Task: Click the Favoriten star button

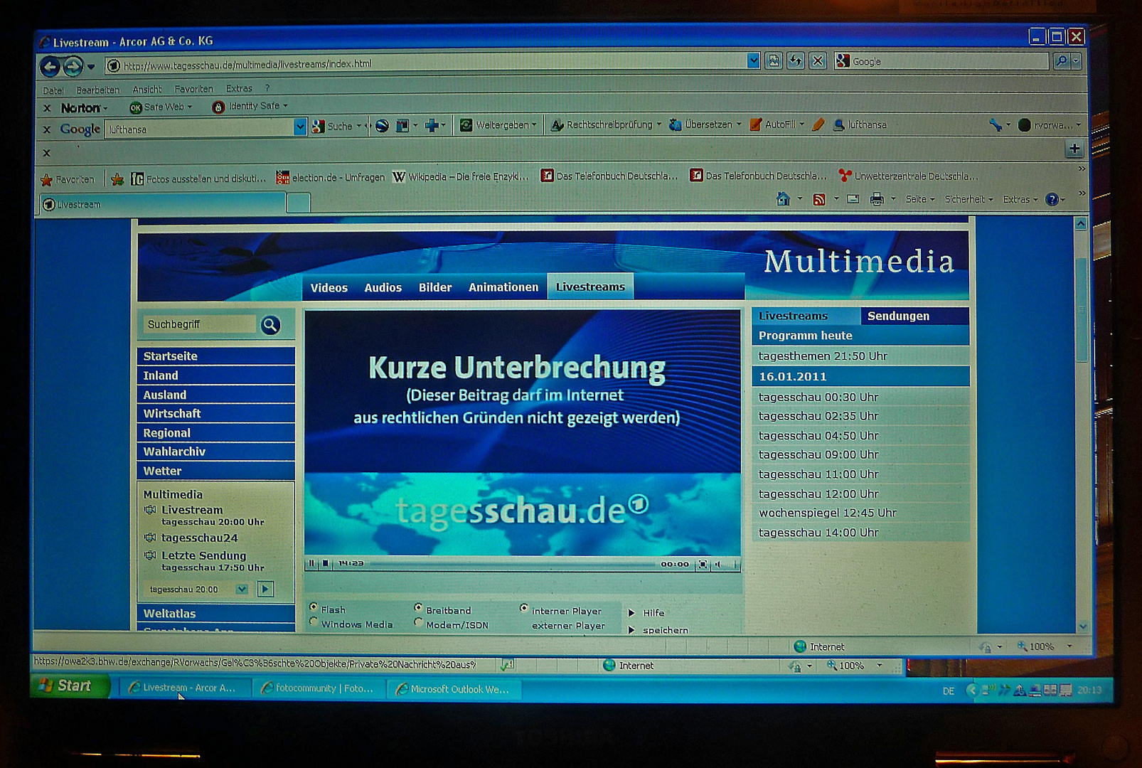Action: point(68,179)
